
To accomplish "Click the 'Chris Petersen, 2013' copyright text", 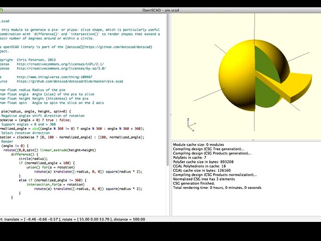I will tap(36, 60).
